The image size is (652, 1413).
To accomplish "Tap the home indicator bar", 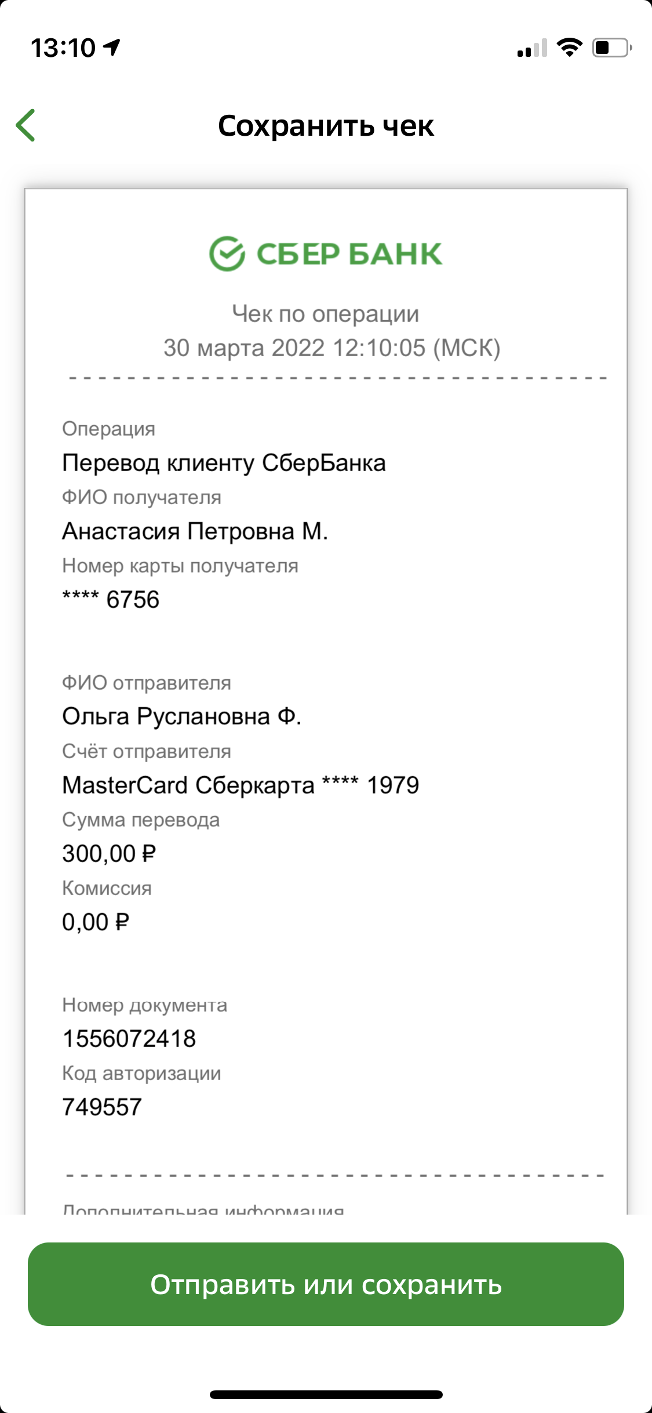I will [326, 1394].
